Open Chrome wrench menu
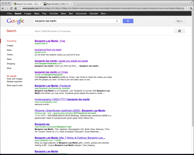Viewport: 194px width, 155px height. pos(191,8)
